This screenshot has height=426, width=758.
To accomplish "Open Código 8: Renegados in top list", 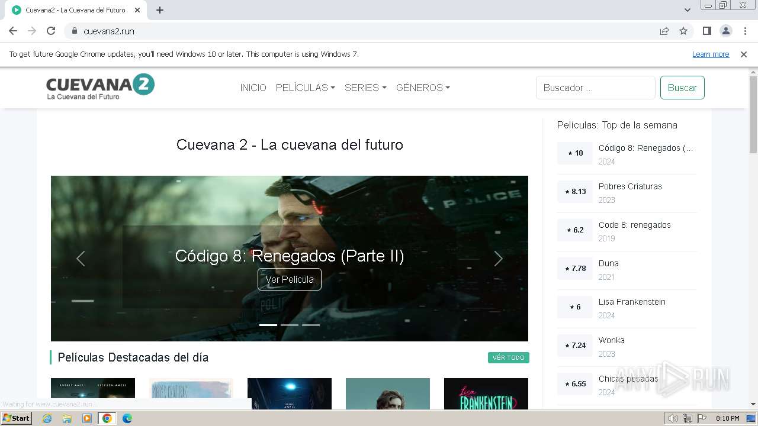I will coord(645,148).
